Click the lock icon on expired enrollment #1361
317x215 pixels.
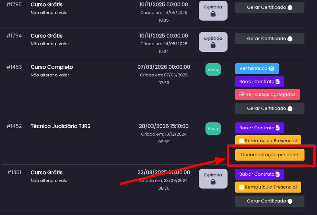pyautogui.click(x=213, y=182)
